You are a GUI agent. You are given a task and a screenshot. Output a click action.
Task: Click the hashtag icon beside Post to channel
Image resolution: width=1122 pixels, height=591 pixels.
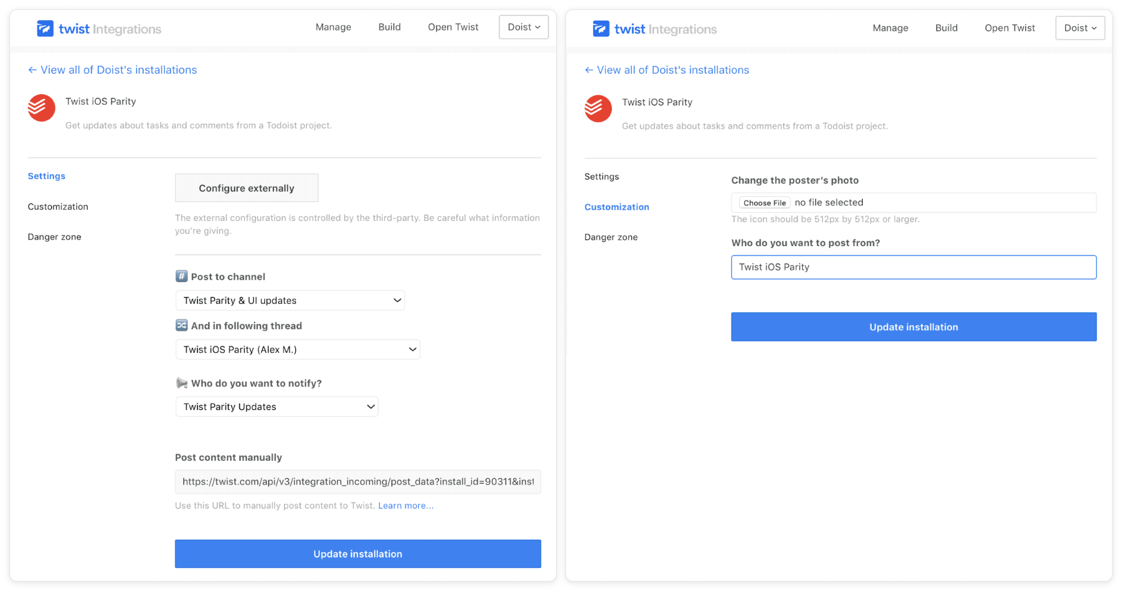coord(181,276)
